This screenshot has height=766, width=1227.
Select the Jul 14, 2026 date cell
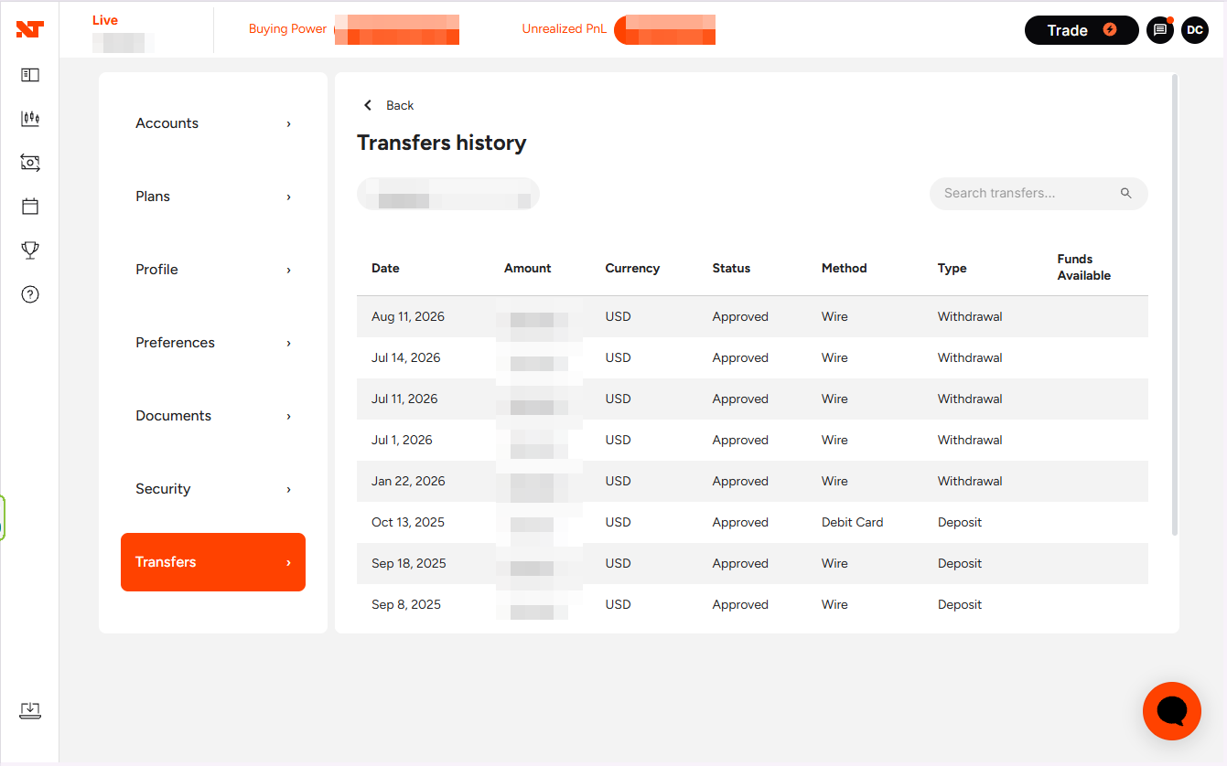pos(406,357)
